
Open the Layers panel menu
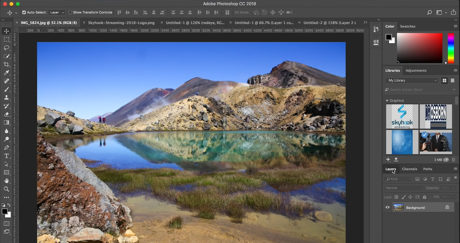455,169
